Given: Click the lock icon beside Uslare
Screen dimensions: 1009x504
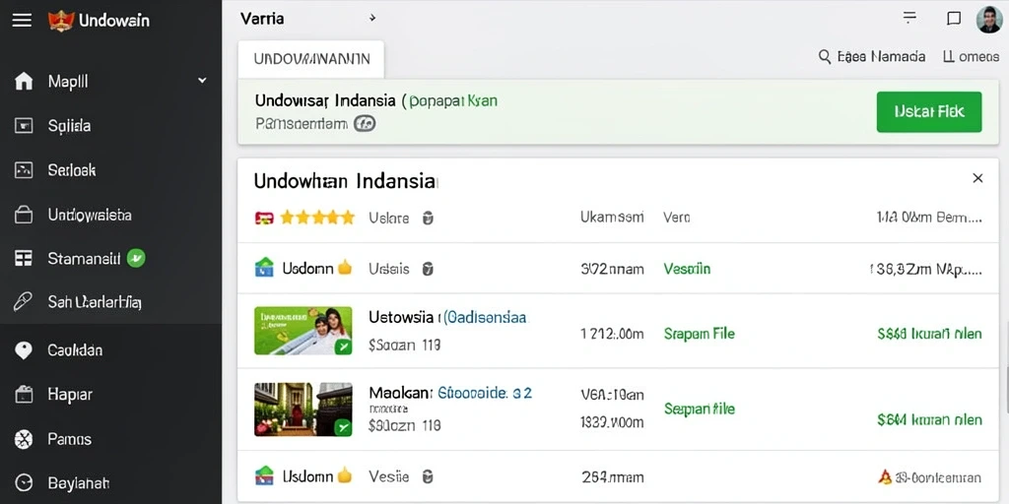Looking at the screenshot, I should click(x=428, y=218).
